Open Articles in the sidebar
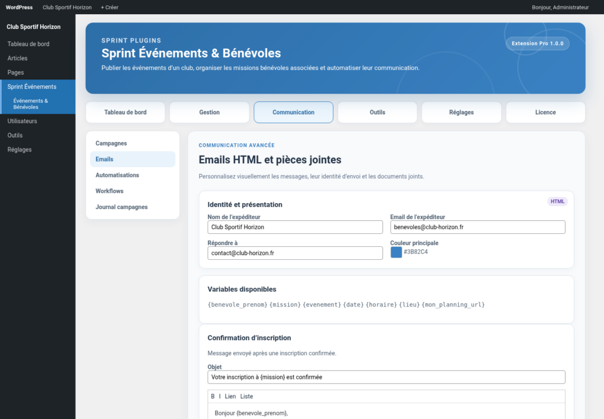The width and height of the screenshot is (604, 419). pos(38,58)
